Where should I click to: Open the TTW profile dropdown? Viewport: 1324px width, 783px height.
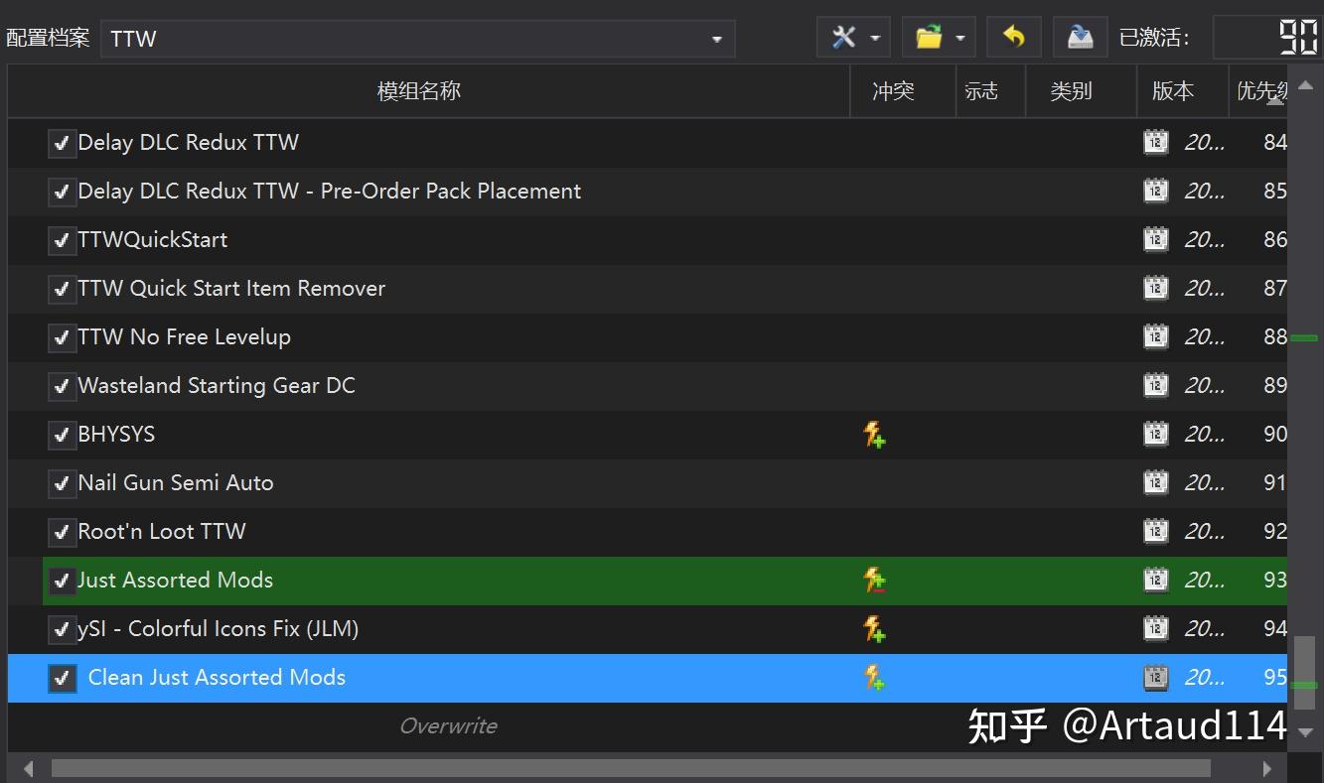pos(717,38)
